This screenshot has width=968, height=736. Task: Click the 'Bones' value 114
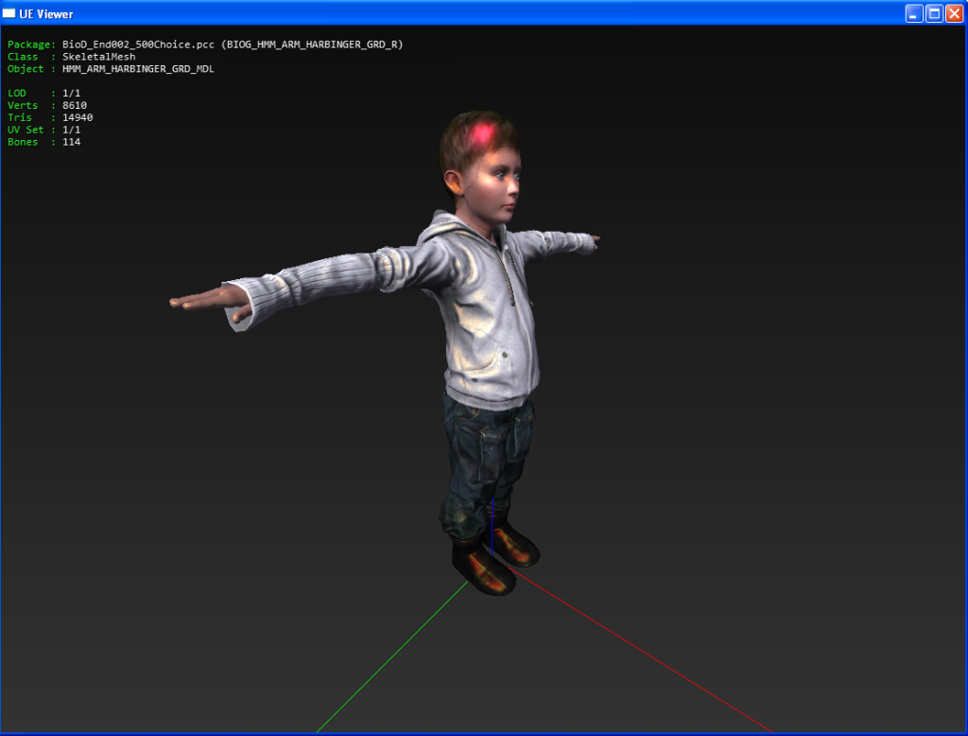pyautogui.click(x=72, y=142)
